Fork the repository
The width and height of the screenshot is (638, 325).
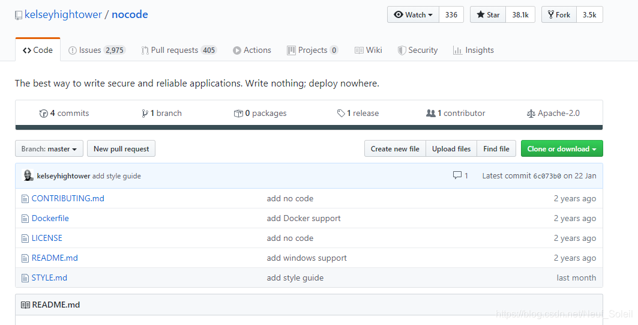coord(559,14)
